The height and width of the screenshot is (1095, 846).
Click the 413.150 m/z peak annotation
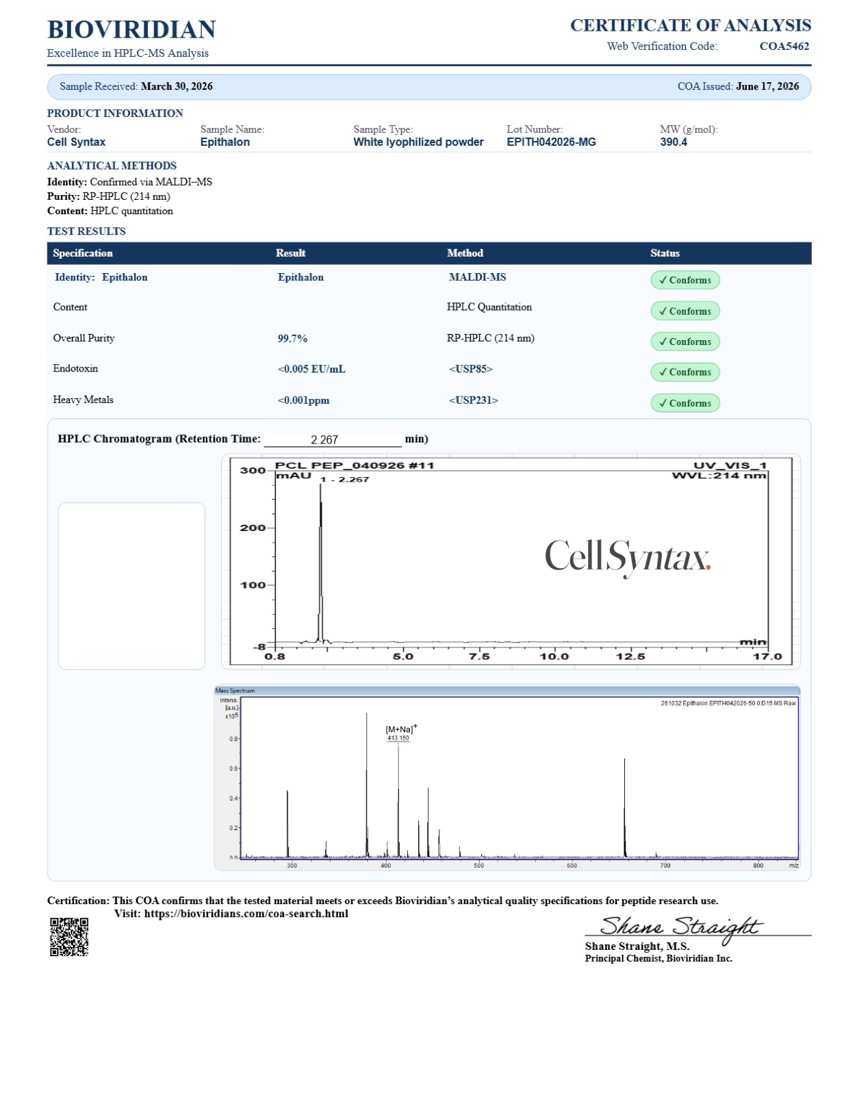click(398, 738)
